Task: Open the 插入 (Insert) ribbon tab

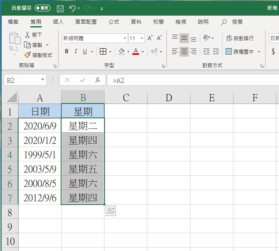Action: tap(58, 22)
